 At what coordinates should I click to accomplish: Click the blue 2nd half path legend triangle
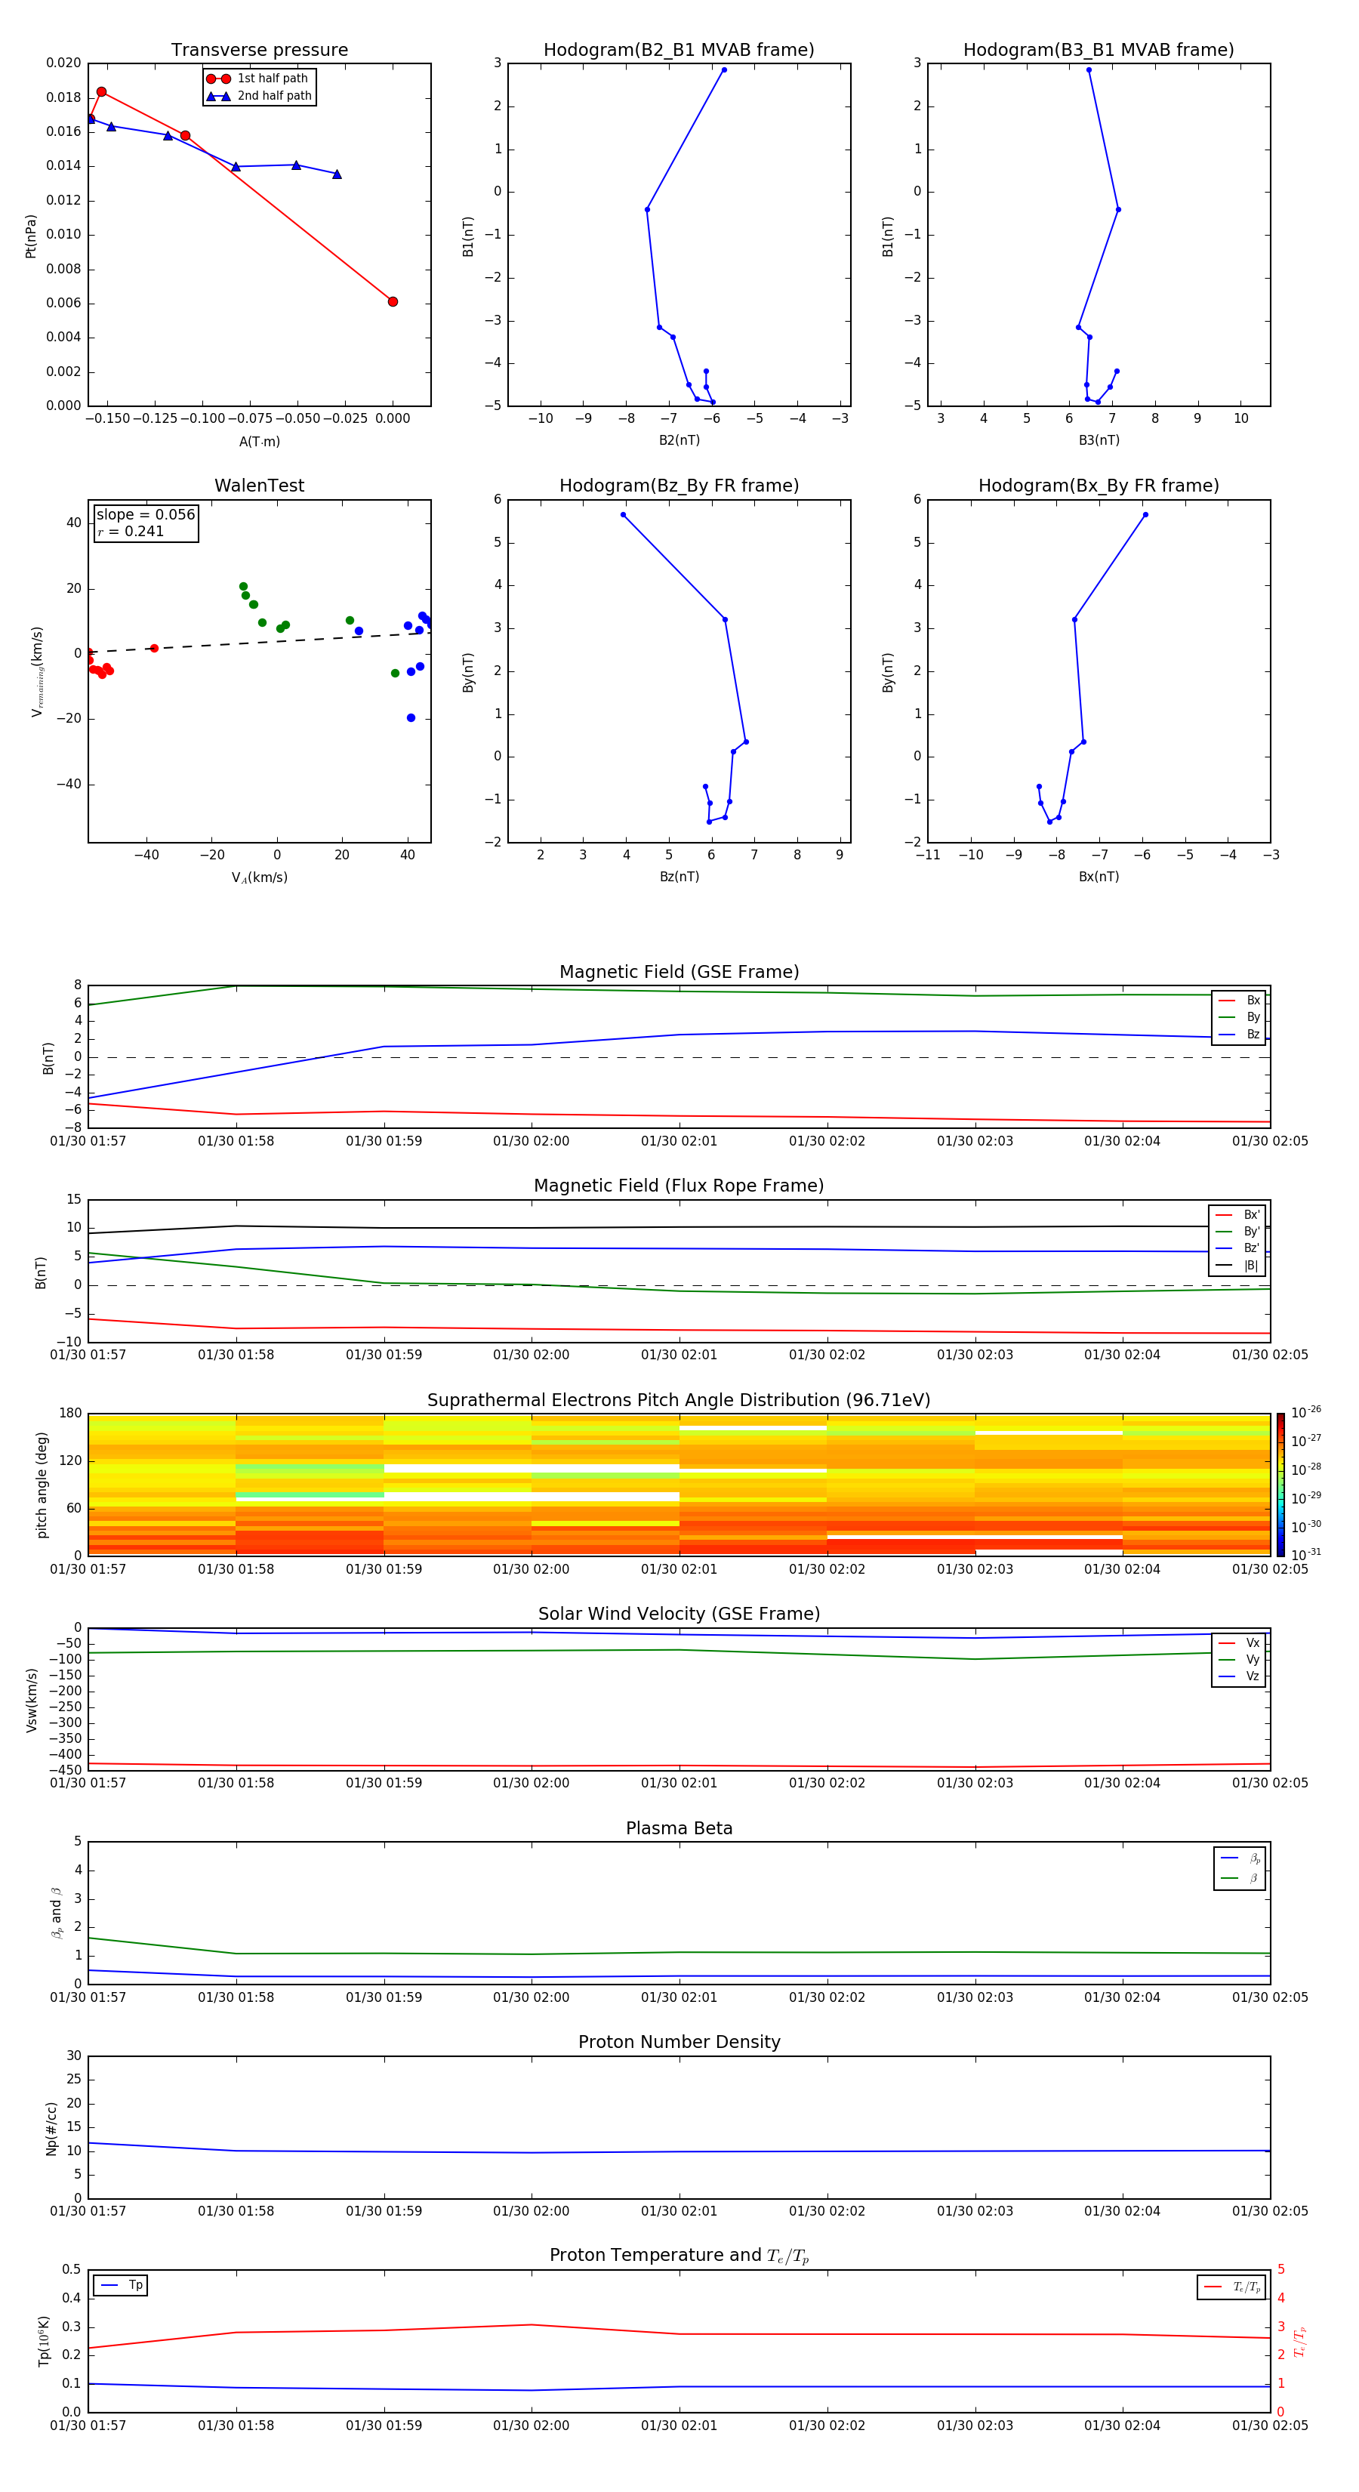pos(219,96)
